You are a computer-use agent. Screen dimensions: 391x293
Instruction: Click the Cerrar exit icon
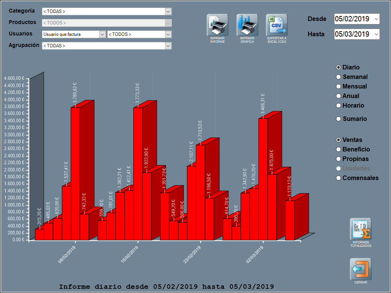point(360,269)
